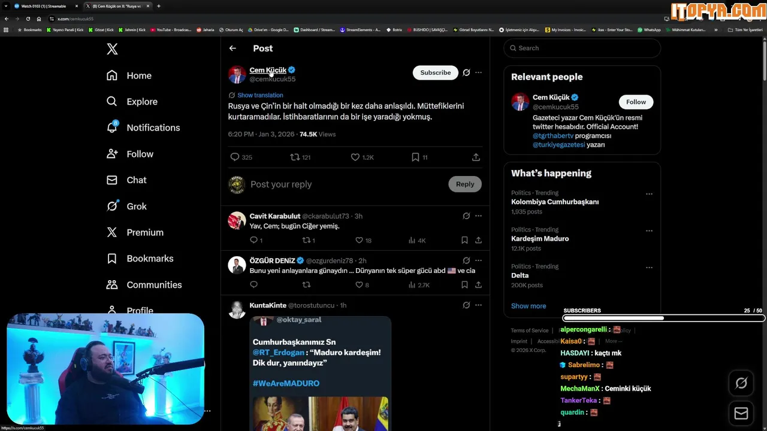767x431 pixels.
Task: Open Chat from the sidebar
Action: [x=126, y=180]
